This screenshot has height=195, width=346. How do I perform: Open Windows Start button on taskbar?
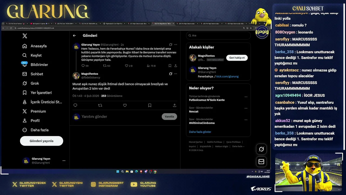(118, 171)
